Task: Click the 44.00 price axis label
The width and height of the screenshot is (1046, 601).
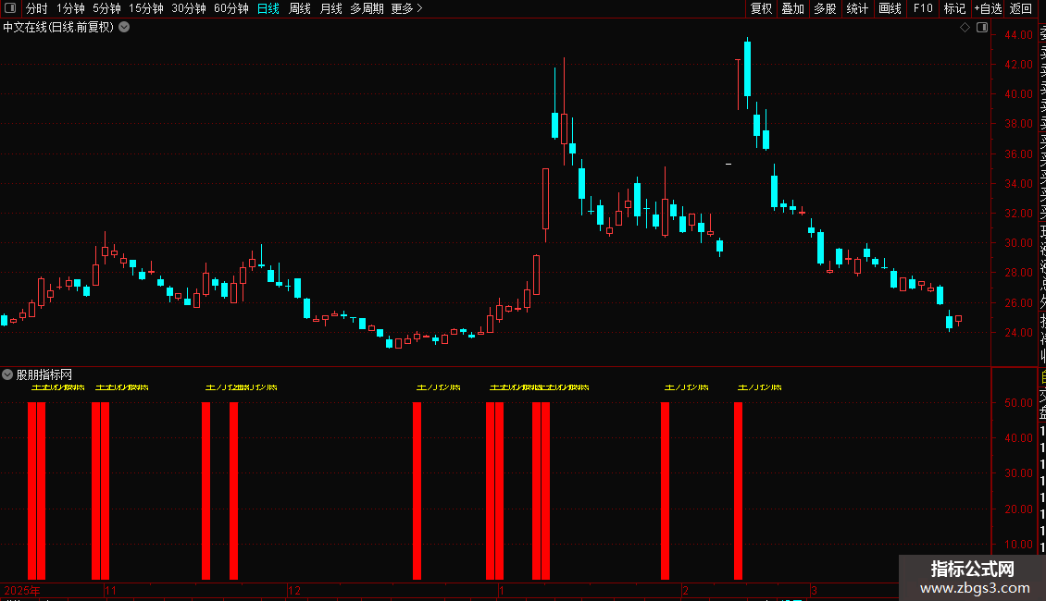Action: pos(1018,34)
